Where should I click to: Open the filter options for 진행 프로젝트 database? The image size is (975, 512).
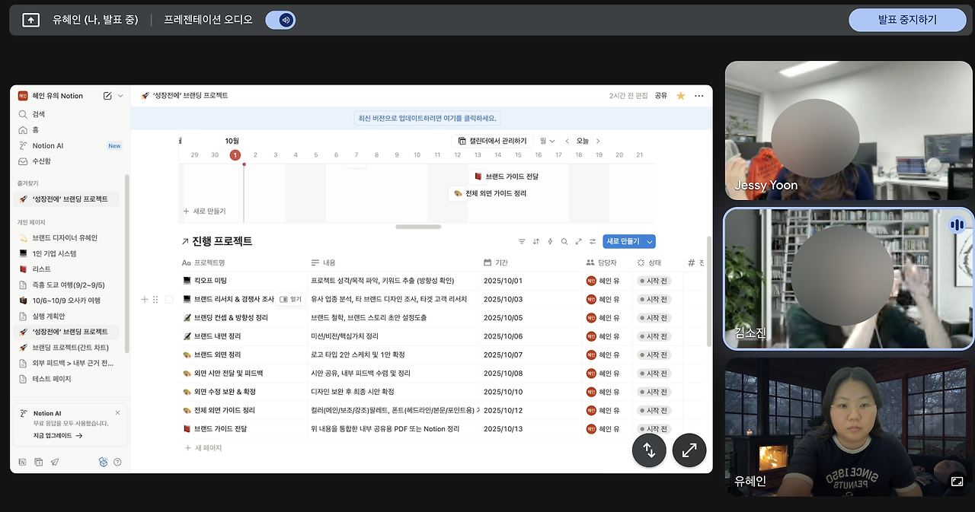pyautogui.click(x=522, y=241)
